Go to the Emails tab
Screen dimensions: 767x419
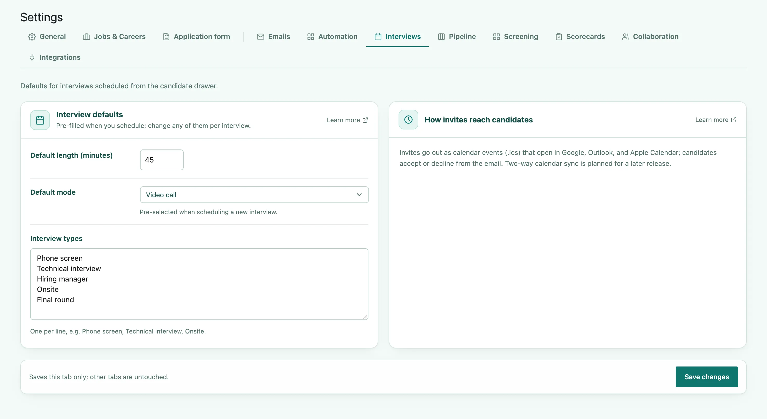click(x=273, y=37)
